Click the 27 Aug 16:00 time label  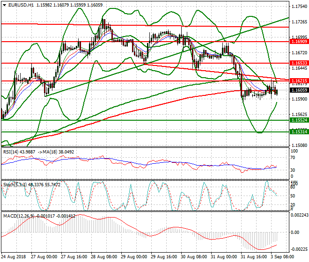click(74, 257)
